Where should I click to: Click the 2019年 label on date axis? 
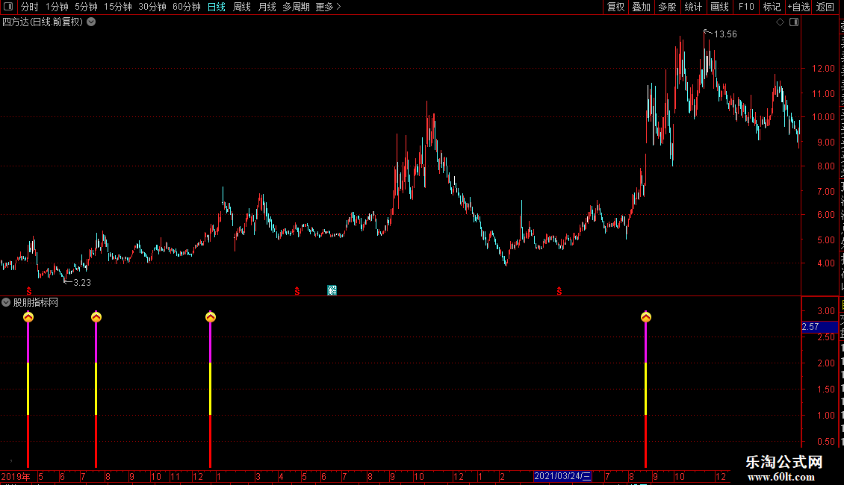click(x=15, y=476)
